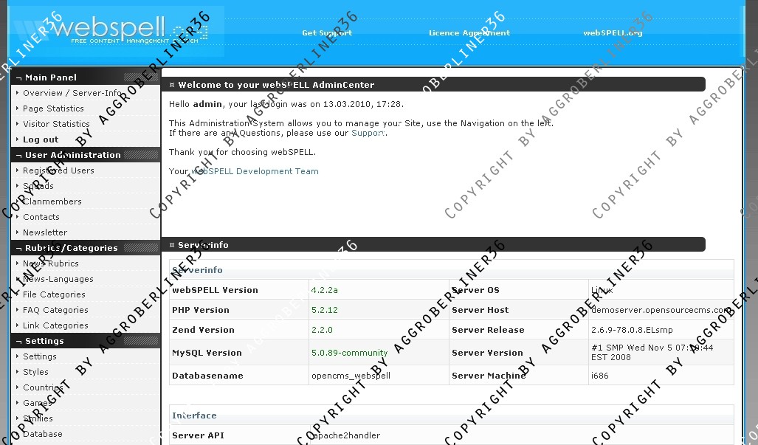This screenshot has height=445, width=758.
Task: Click the Server Host label
Action: pos(480,310)
